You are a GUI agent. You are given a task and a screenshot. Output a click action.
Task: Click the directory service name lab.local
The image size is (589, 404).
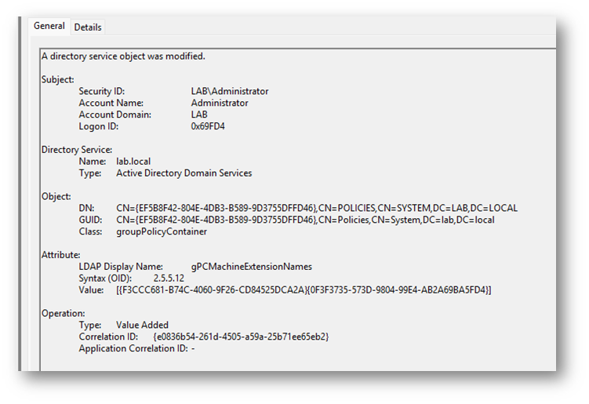pyautogui.click(x=133, y=162)
